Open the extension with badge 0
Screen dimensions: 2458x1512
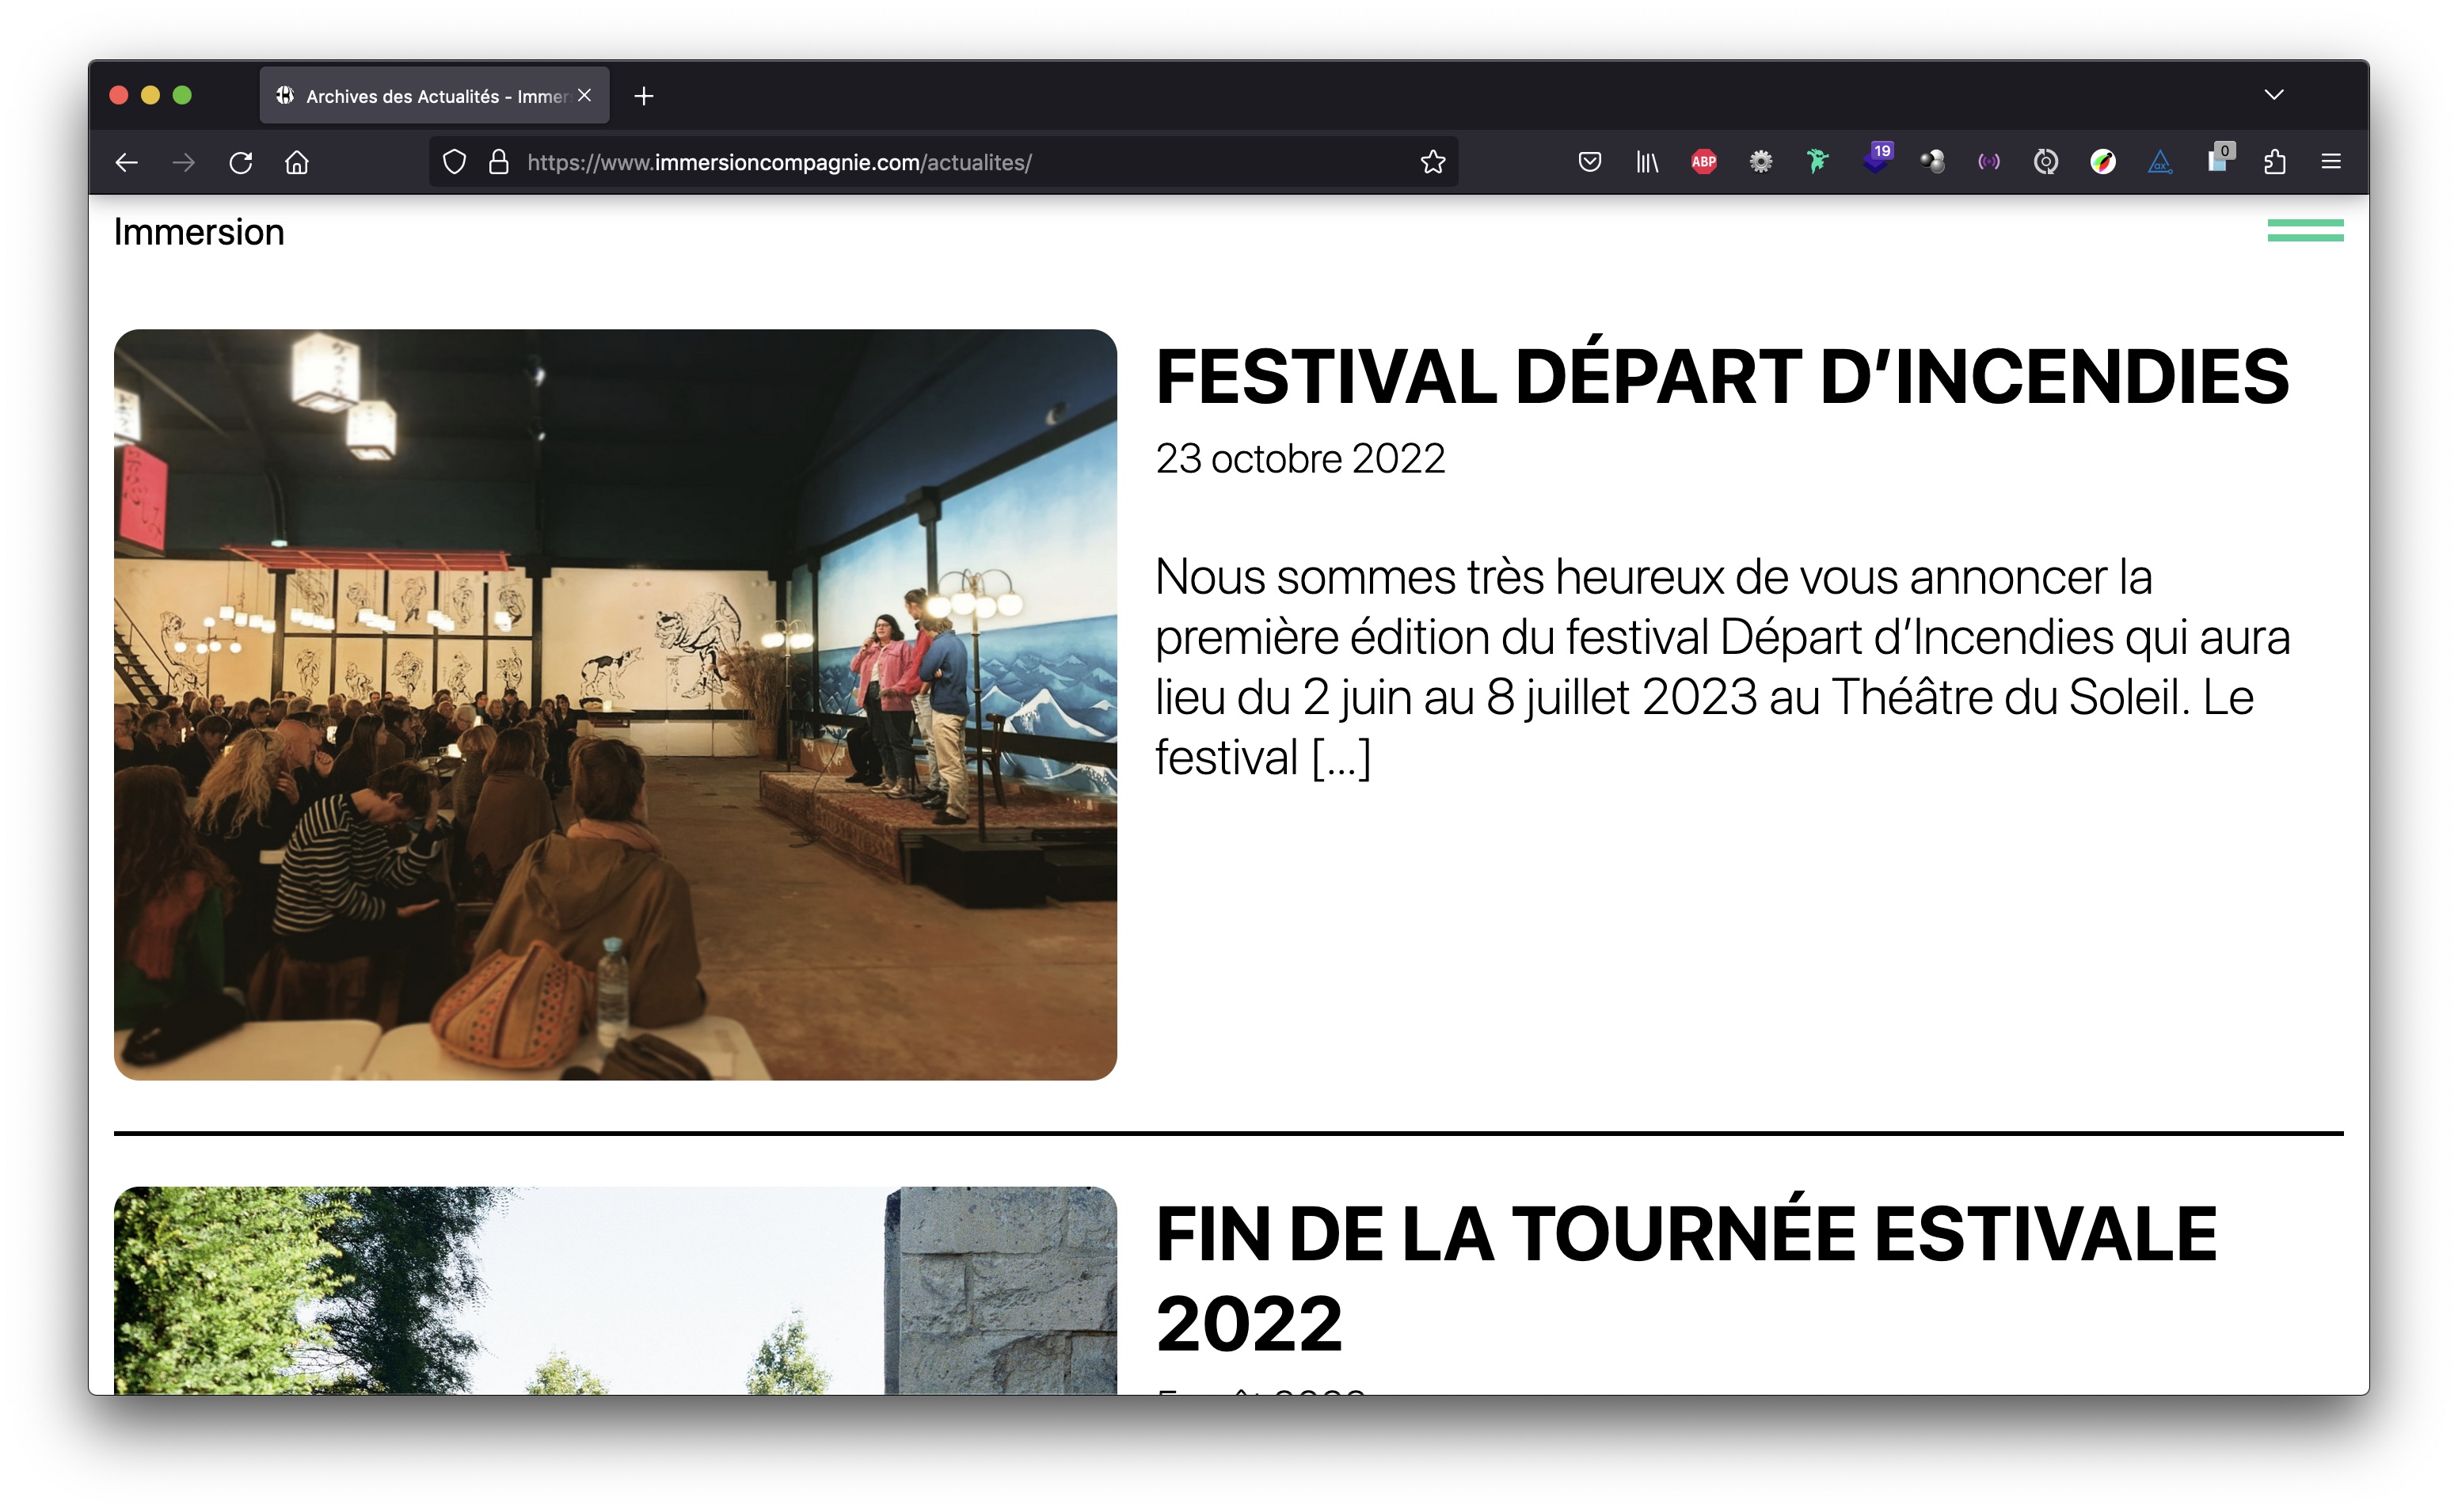[2219, 160]
